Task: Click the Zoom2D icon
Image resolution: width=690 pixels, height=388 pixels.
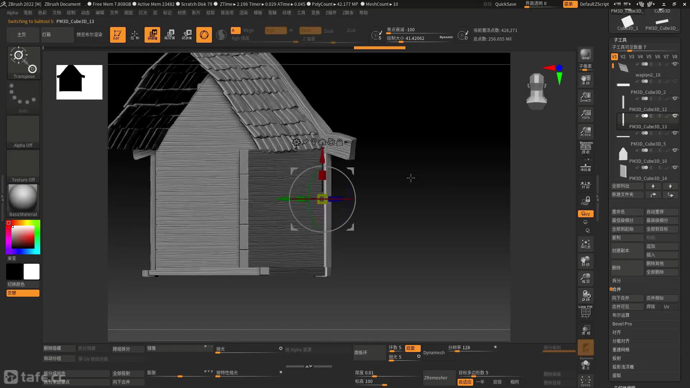Action: (x=585, y=97)
